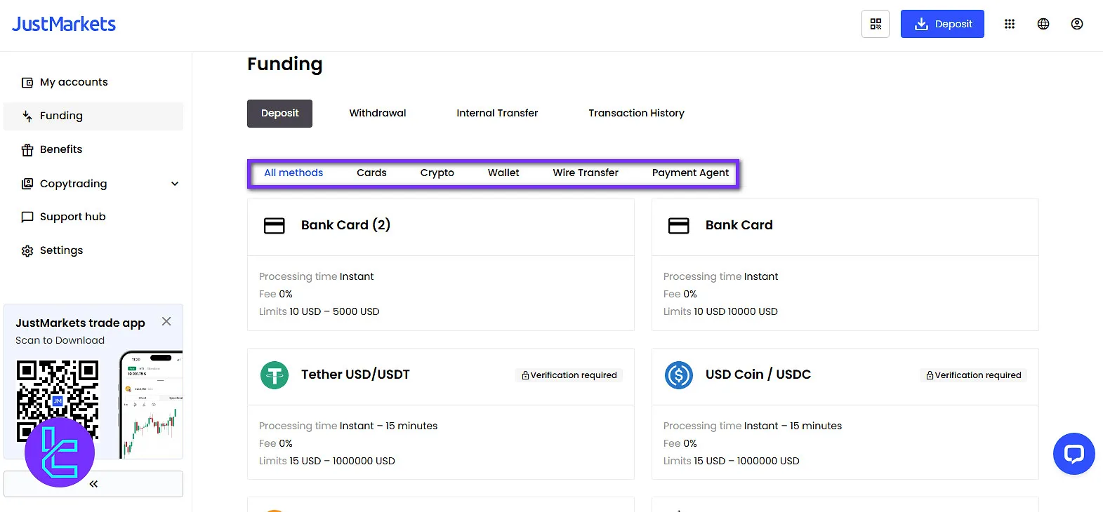The image size is (1103, 512).
Task: Click the USD Coin USDC icon
Action: coord(678,375)
